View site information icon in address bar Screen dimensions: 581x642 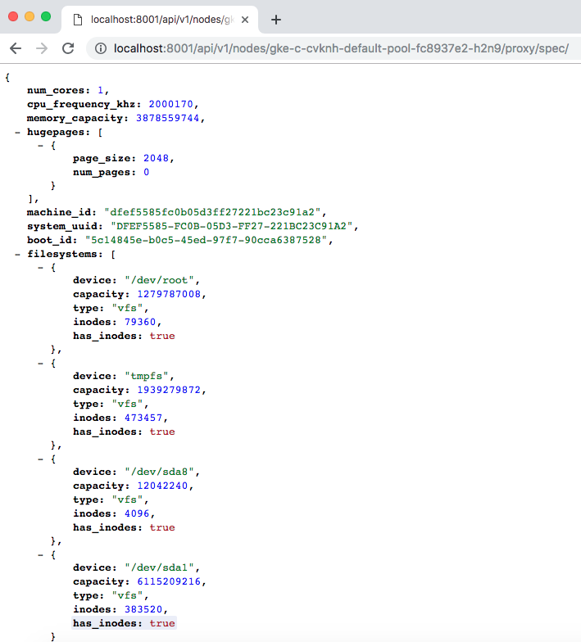pos(101,48)
